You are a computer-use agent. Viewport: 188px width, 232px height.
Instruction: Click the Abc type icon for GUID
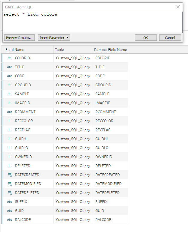(10, 211)
